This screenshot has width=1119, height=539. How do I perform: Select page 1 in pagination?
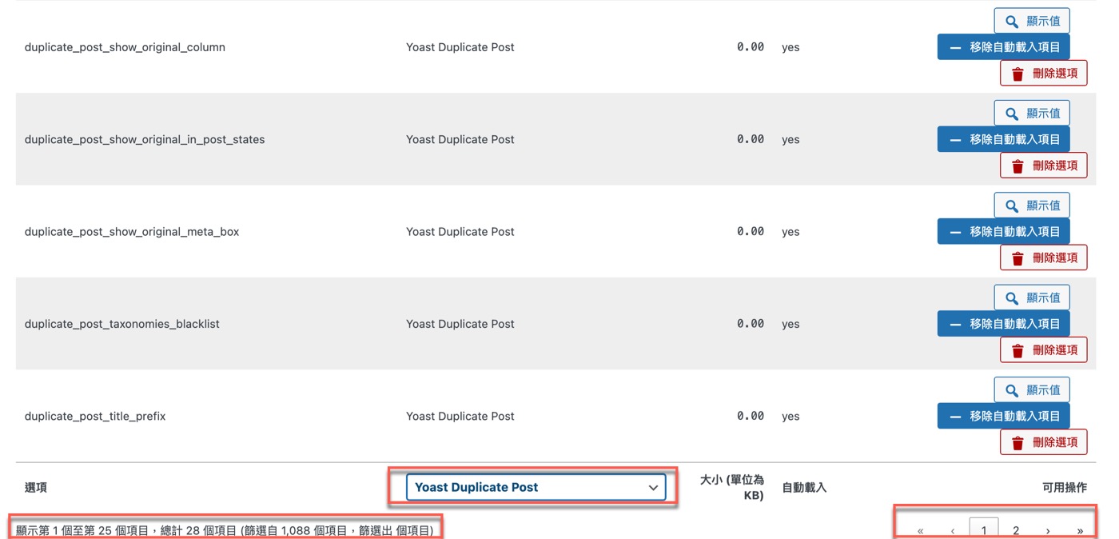(984, 529)
